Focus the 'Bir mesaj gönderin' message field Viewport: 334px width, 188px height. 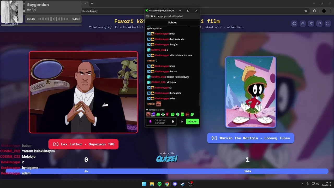(x=161, y=121)
